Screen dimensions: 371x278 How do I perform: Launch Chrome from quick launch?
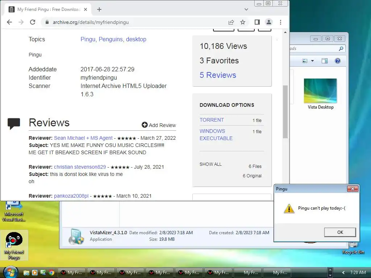click(51, 273)
